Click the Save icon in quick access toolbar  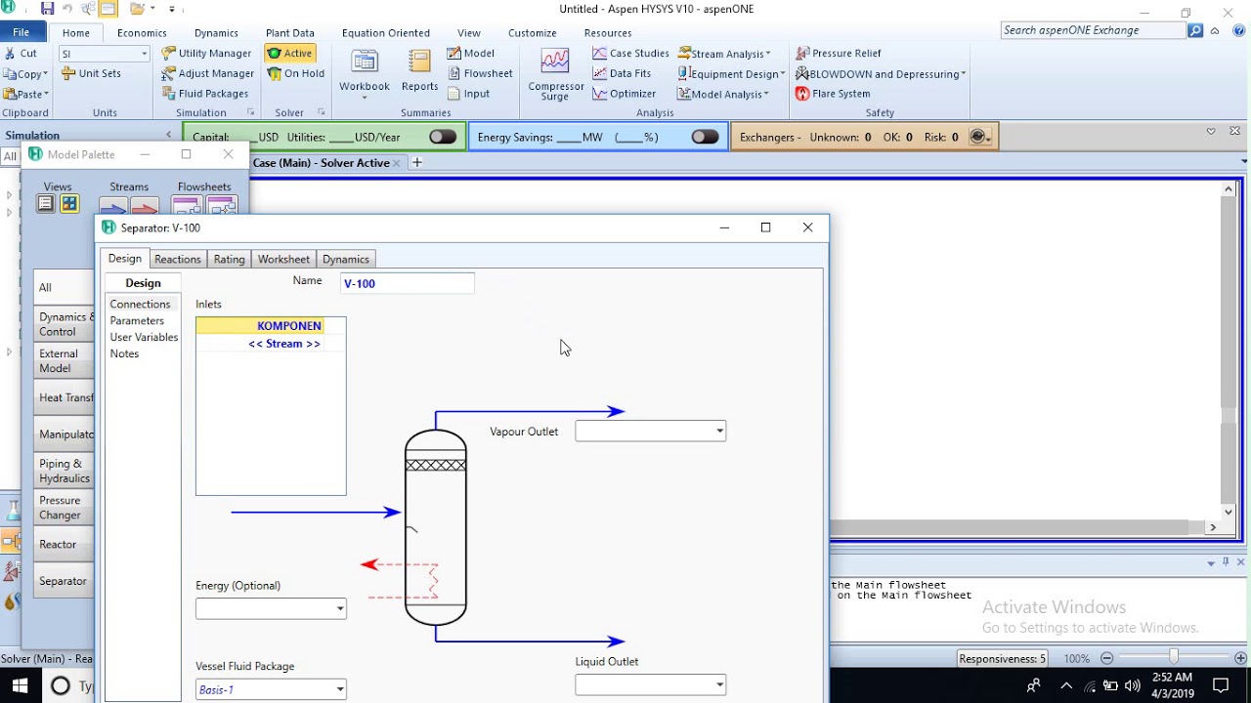[x=47, y=9]
